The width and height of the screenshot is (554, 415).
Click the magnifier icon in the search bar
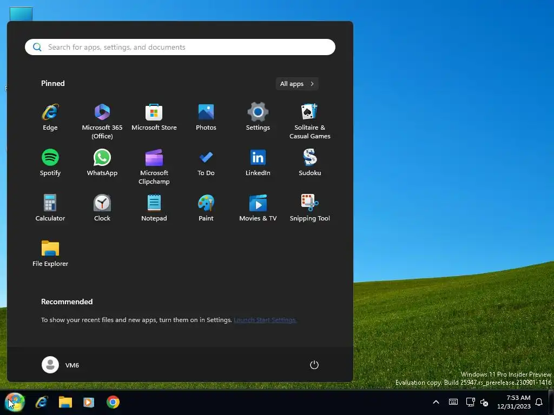coord(37,47)
